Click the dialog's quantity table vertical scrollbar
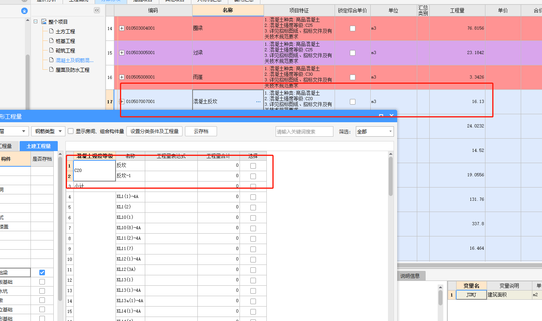The width and height of the screenshot is (542, 321). (x=391, y=176)
